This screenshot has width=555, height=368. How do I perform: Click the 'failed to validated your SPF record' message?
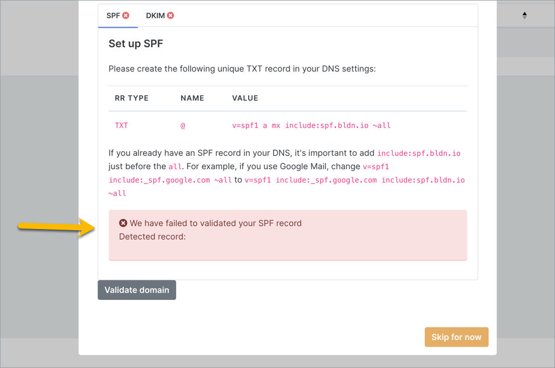[216, 223]
